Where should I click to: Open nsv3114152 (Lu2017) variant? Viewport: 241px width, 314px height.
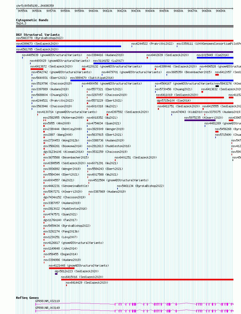109,61
